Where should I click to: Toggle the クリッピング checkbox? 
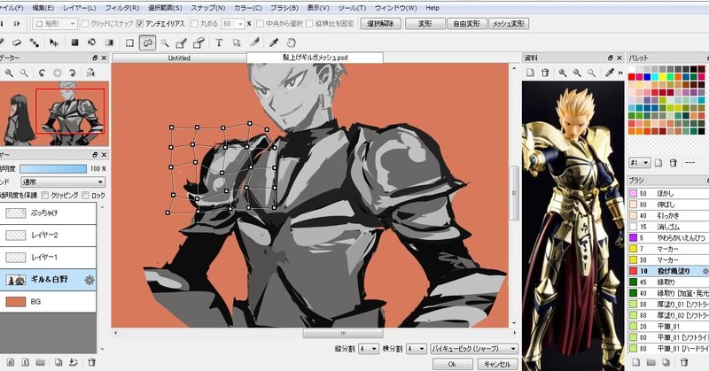(45, 195)
